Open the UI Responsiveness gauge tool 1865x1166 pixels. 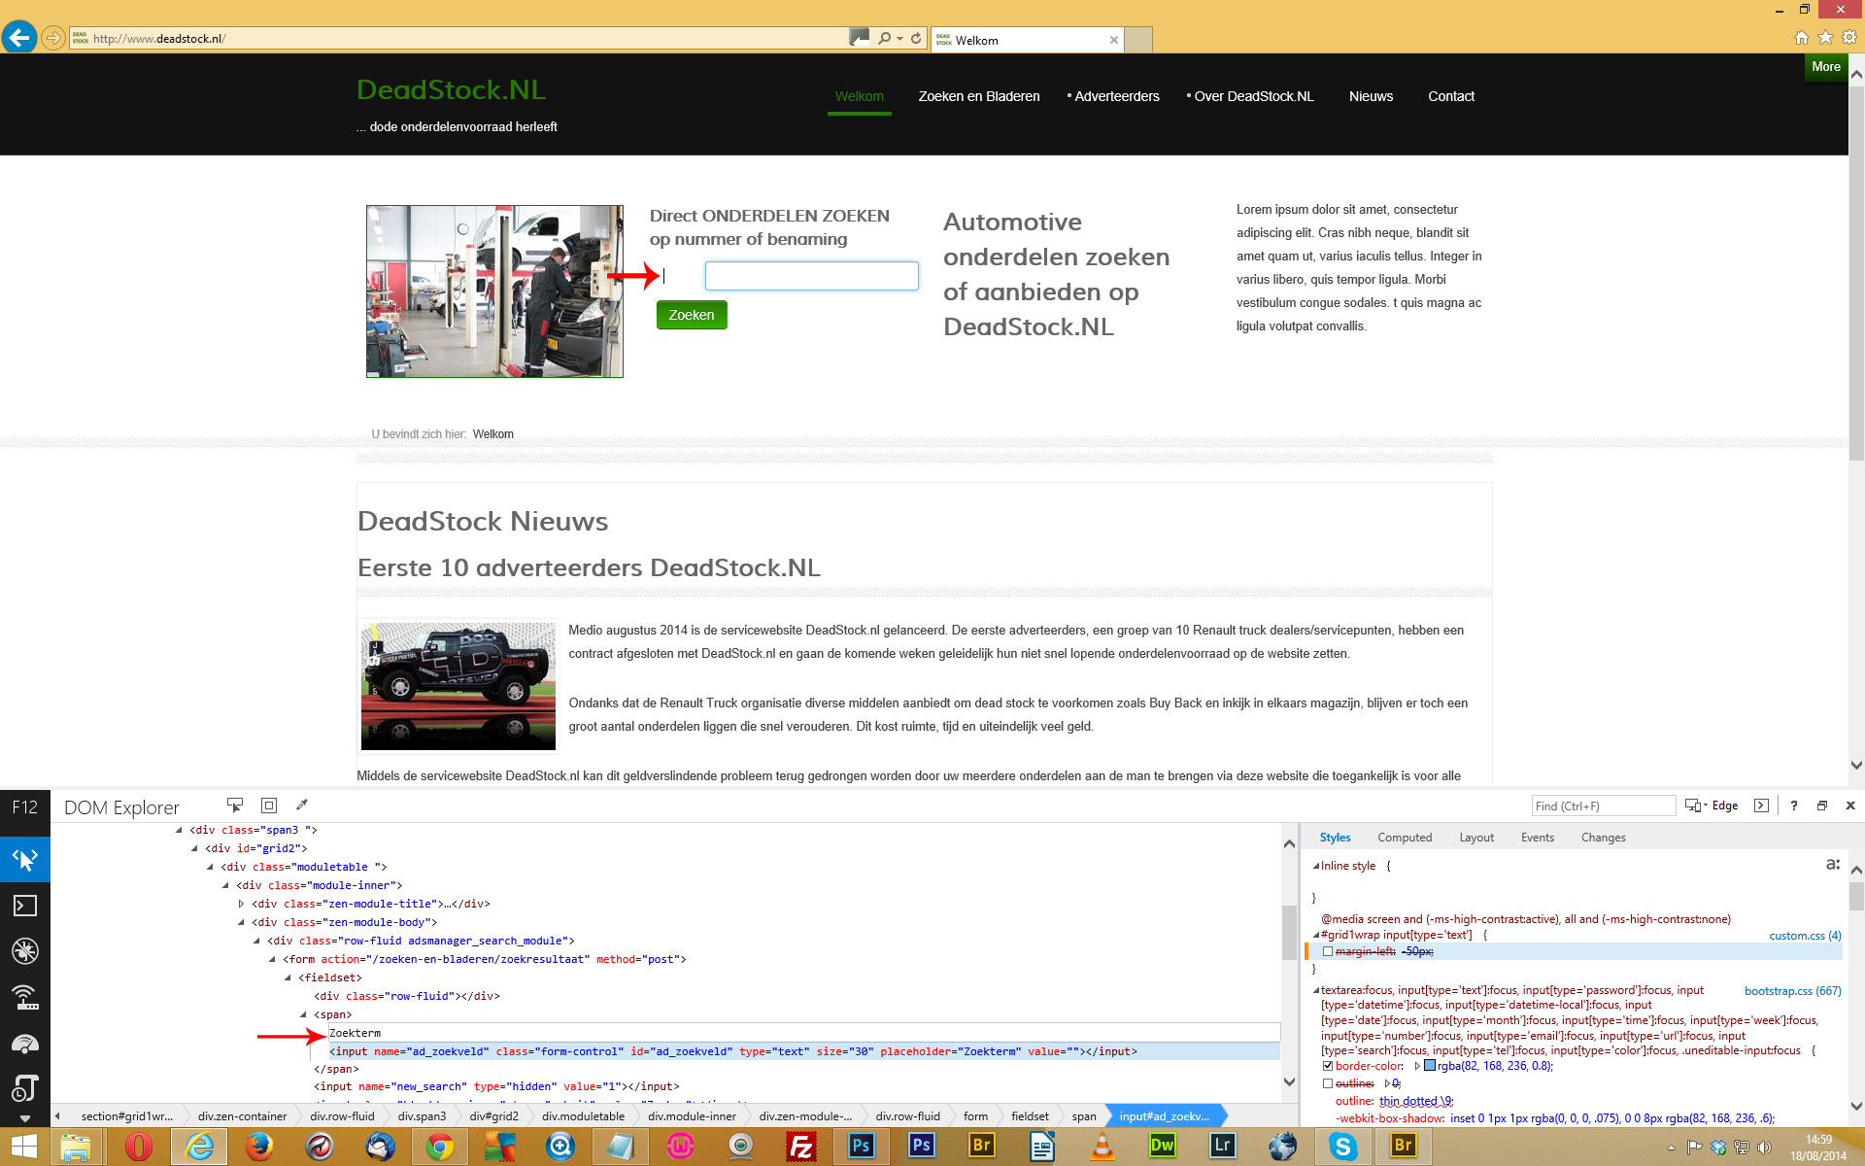tap(25, 1043)
